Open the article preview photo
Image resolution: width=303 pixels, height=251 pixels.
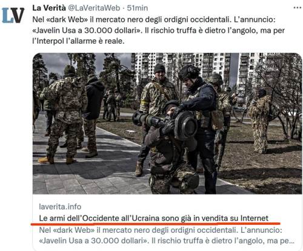tap(167, 123)
